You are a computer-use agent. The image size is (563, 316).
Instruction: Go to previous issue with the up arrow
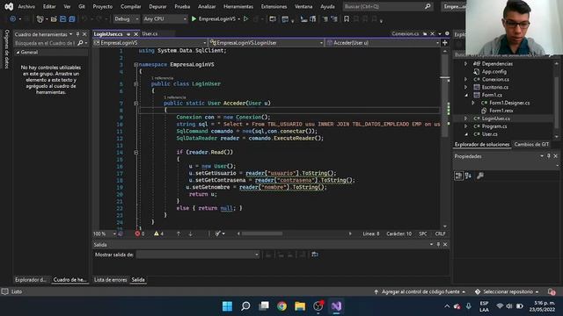(x=179, y=233)
